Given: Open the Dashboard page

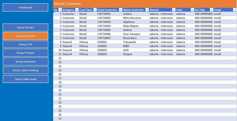Looking at the screenshot, I should (25, 7).
